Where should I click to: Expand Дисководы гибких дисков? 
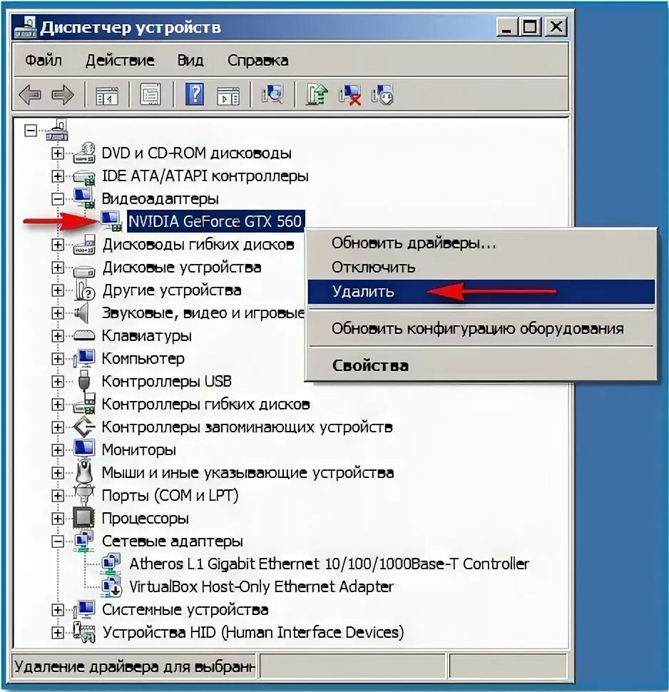(x=57, y=245)
